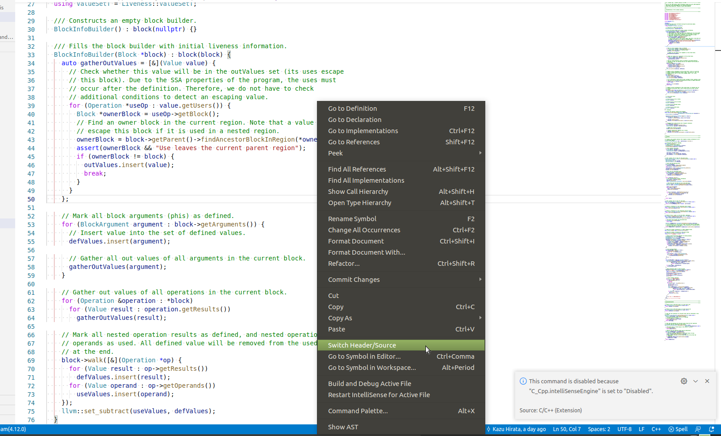Choose Change All Occurrences

(401, 230)
